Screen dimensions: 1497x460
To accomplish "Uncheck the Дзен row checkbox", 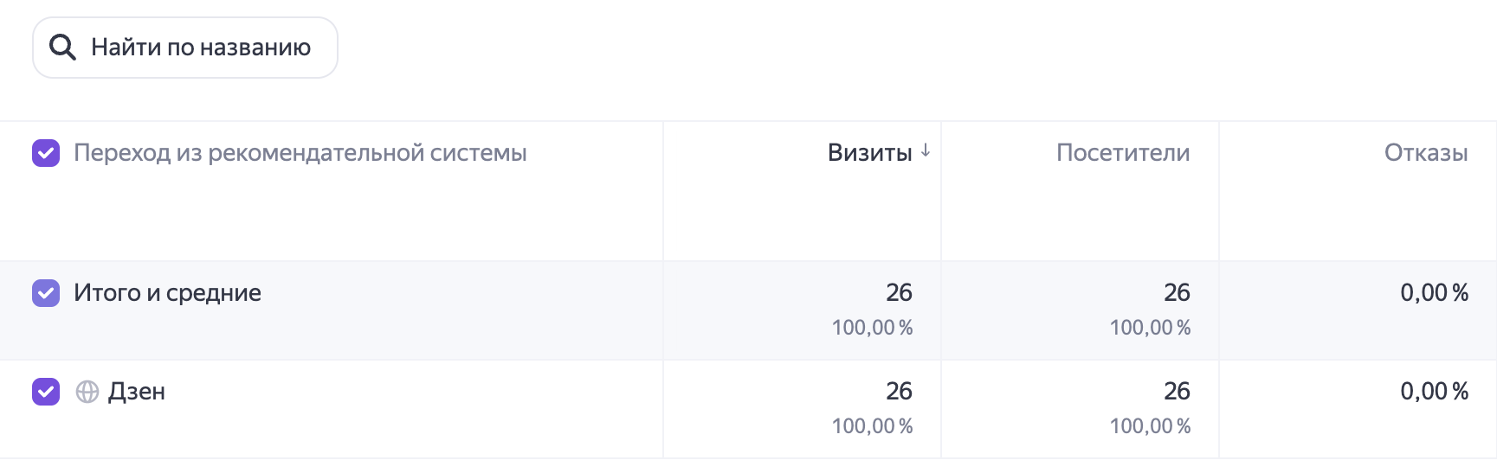I will point(46,392).
